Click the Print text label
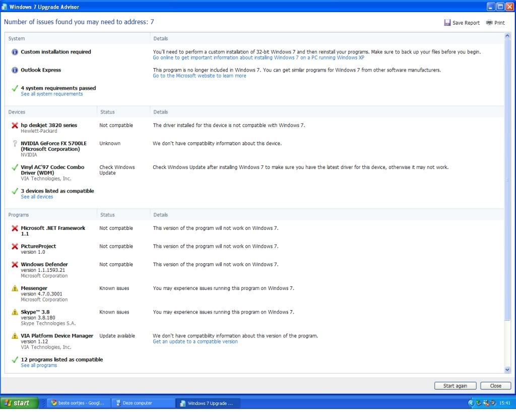This screenshot has height=413, width=516. click(x=499, y=23)
